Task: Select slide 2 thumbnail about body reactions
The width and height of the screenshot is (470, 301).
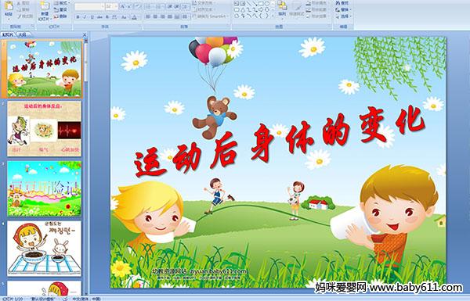Action: pos(44,129)
